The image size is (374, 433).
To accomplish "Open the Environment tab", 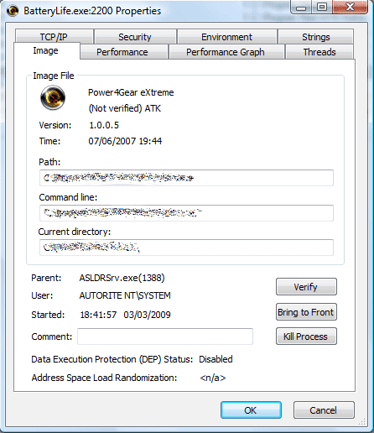I will (226, 37).
